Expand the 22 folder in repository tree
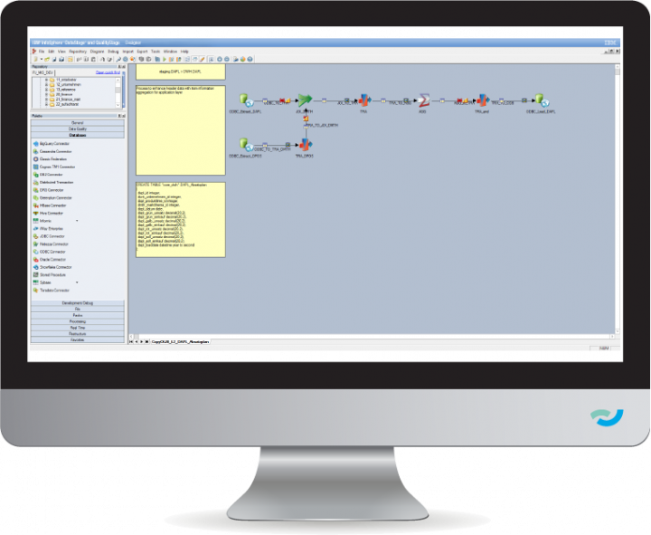The height and width of the screenshot is (535, 651). click(x=46, y=104)
